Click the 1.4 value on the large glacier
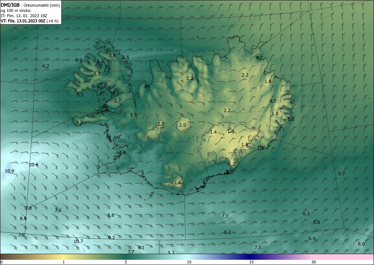 (x=213, y=132)
